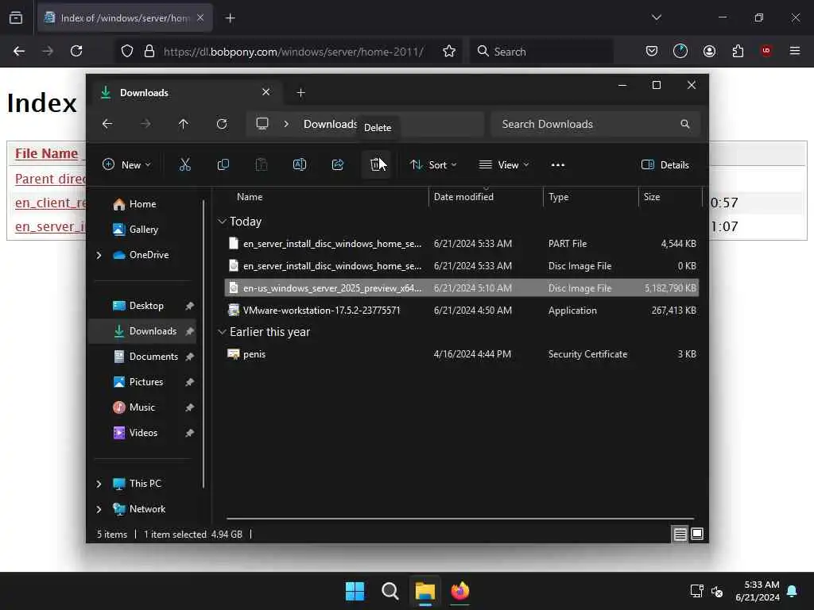The height and width of the screenshot is (610, 814).
Task: Click the Share icon in Explorer toolbar
Action: pos(337,165)
